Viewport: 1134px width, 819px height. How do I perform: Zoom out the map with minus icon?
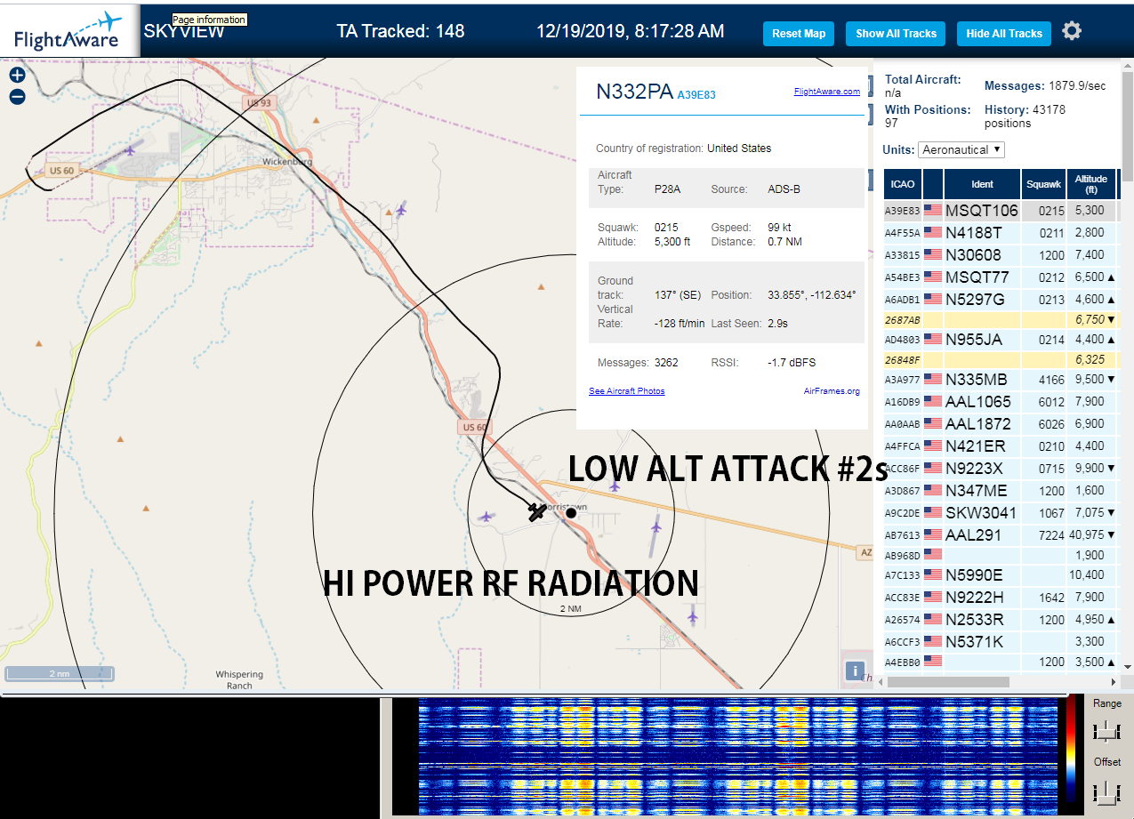tap(17, 96)
